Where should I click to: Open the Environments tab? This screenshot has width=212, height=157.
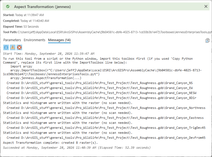point(35,40)
